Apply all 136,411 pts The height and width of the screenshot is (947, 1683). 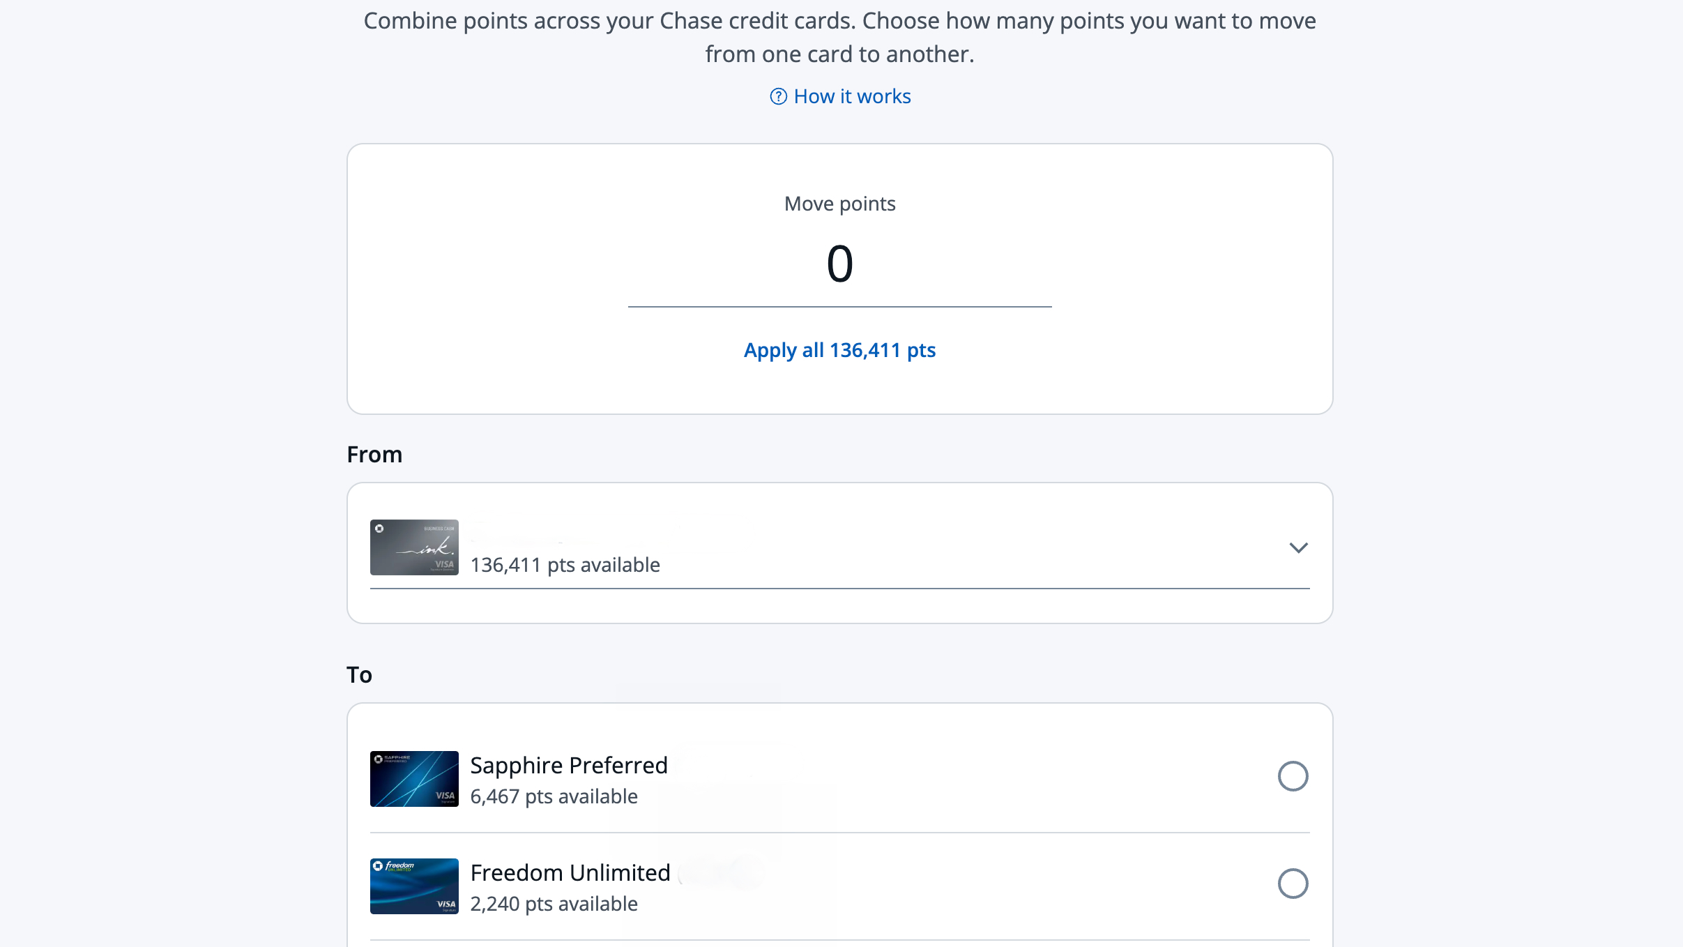click(x=839, y=350)
